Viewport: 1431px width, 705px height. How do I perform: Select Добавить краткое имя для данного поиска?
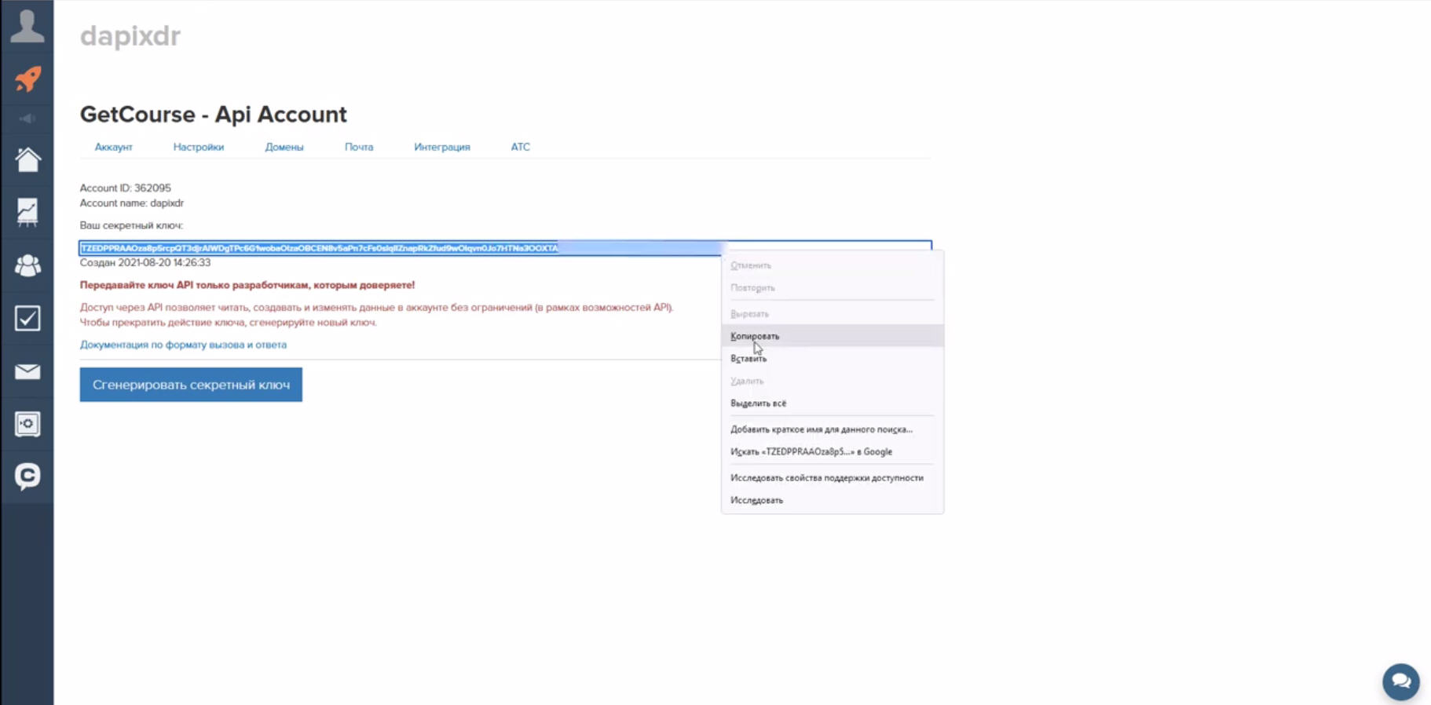[x=833, y=429]
